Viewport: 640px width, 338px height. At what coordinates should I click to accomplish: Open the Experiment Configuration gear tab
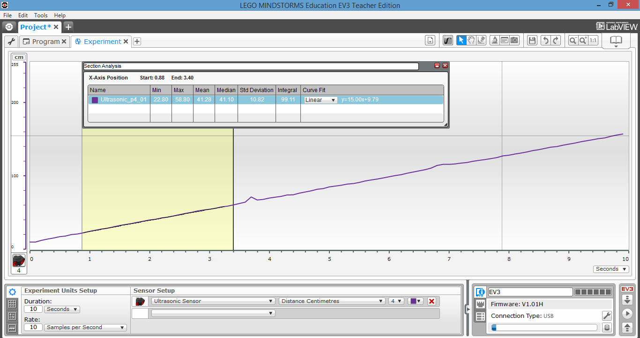(13, 292)
